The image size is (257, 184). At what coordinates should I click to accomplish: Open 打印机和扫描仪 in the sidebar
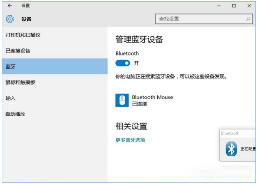click(x=23, y=35)
